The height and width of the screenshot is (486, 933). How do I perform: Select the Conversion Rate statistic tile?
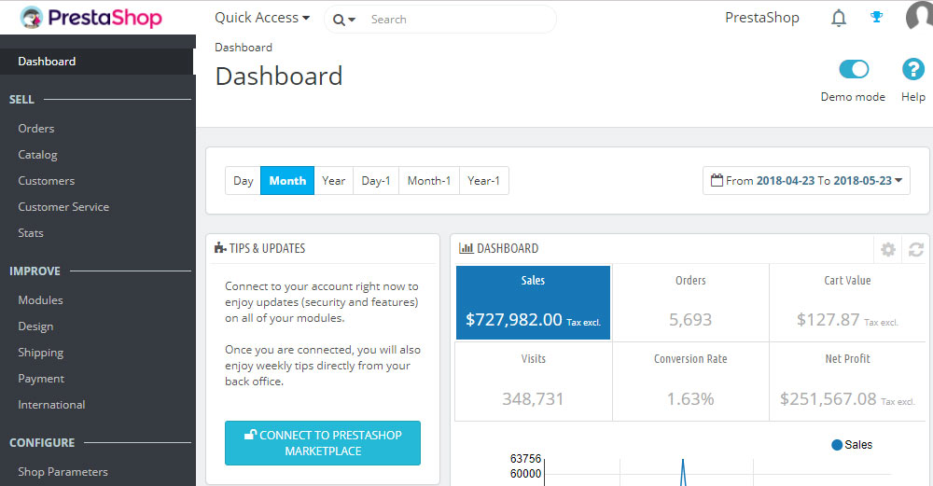[x=690, y=382]
